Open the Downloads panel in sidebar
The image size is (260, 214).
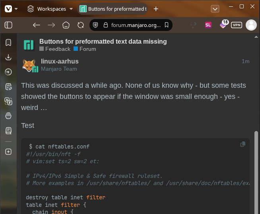click(8, 57)
